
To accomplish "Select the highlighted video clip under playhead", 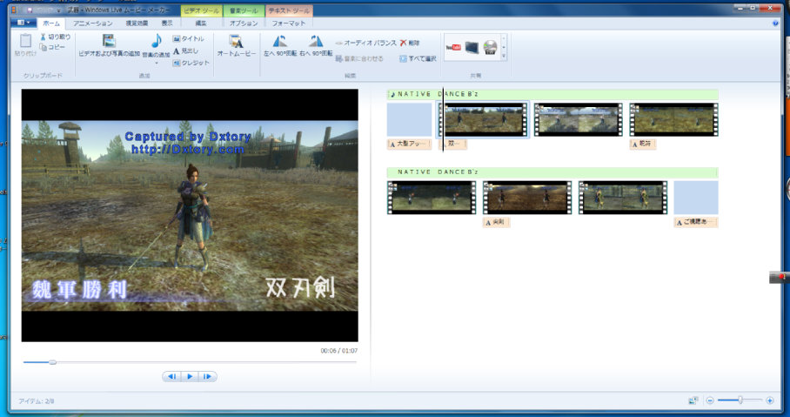I will point(483,119).
